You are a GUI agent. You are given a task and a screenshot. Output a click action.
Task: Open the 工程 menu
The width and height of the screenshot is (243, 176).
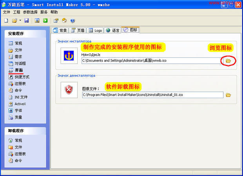pos(16,12)
